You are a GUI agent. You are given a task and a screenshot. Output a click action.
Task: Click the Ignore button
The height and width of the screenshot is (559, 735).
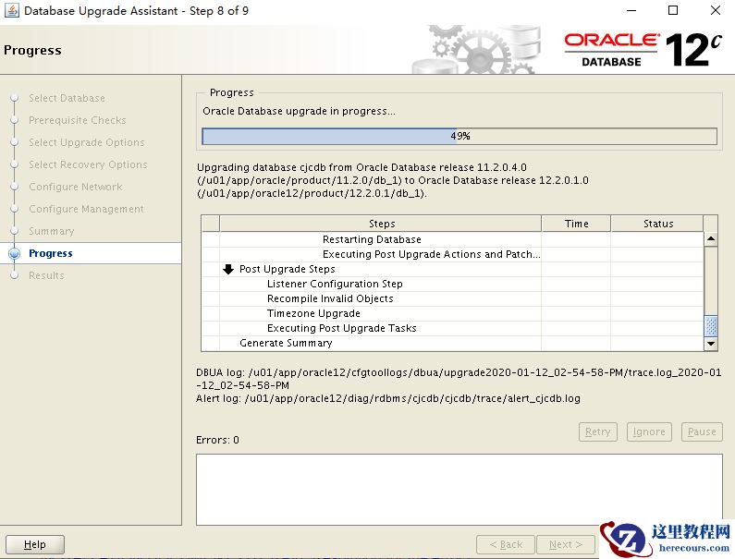click(649, 431)
